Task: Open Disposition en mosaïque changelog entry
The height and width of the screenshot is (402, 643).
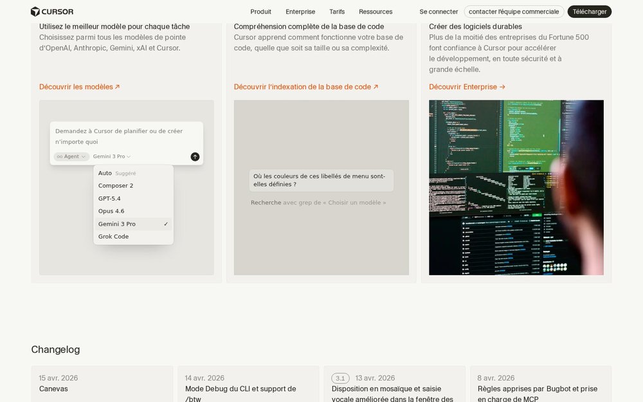Action: click(395, 384)
